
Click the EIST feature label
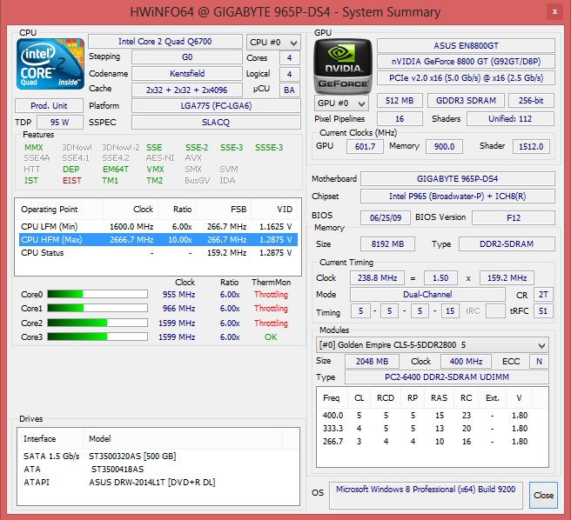(x=71, y=181)
